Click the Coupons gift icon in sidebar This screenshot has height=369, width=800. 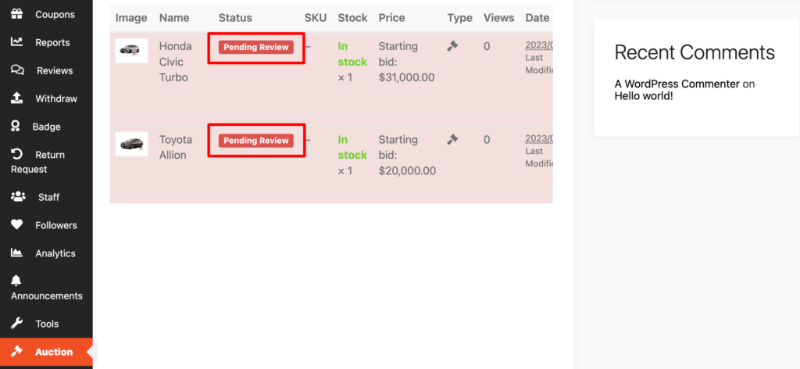(x=16, y=14)
